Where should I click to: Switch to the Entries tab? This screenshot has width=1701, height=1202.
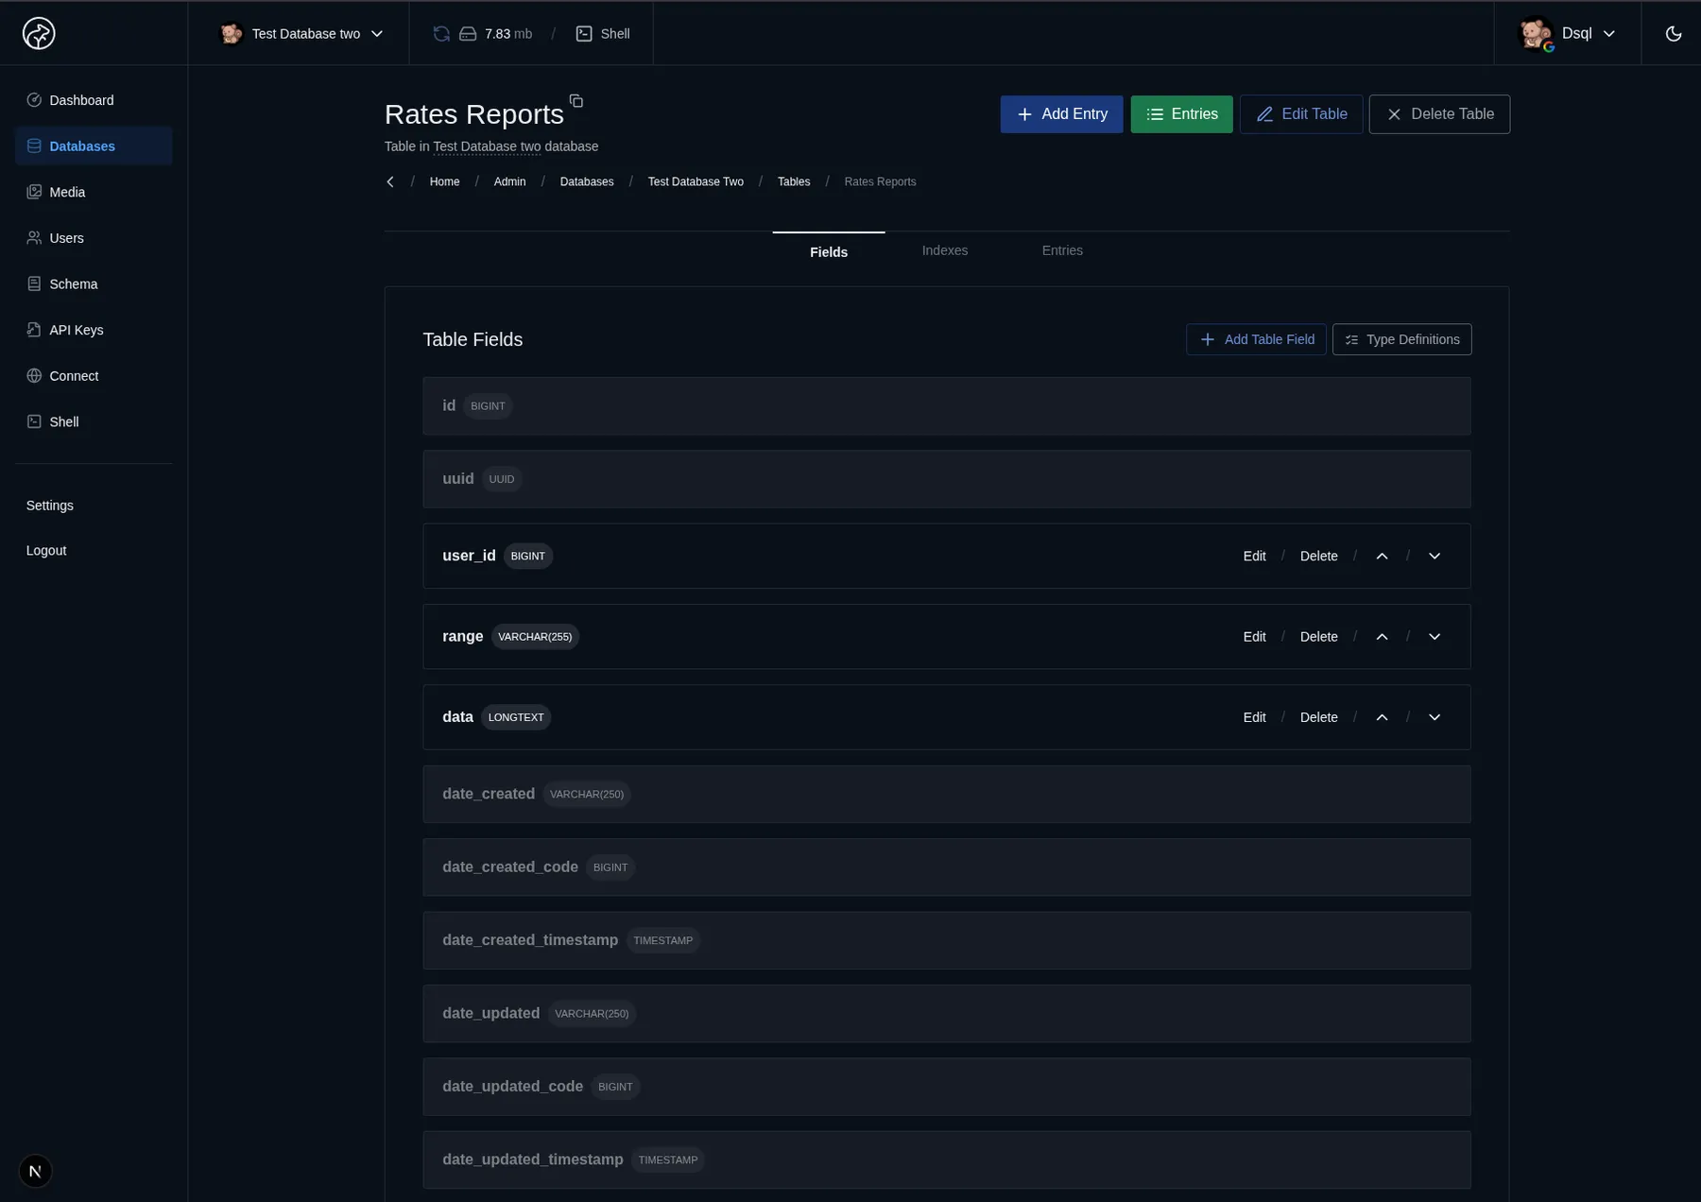coord(1061,250)
